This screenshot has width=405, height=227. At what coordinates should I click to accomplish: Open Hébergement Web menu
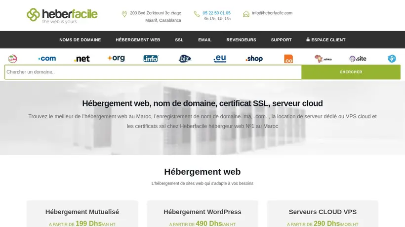click(x=138, y=40)
